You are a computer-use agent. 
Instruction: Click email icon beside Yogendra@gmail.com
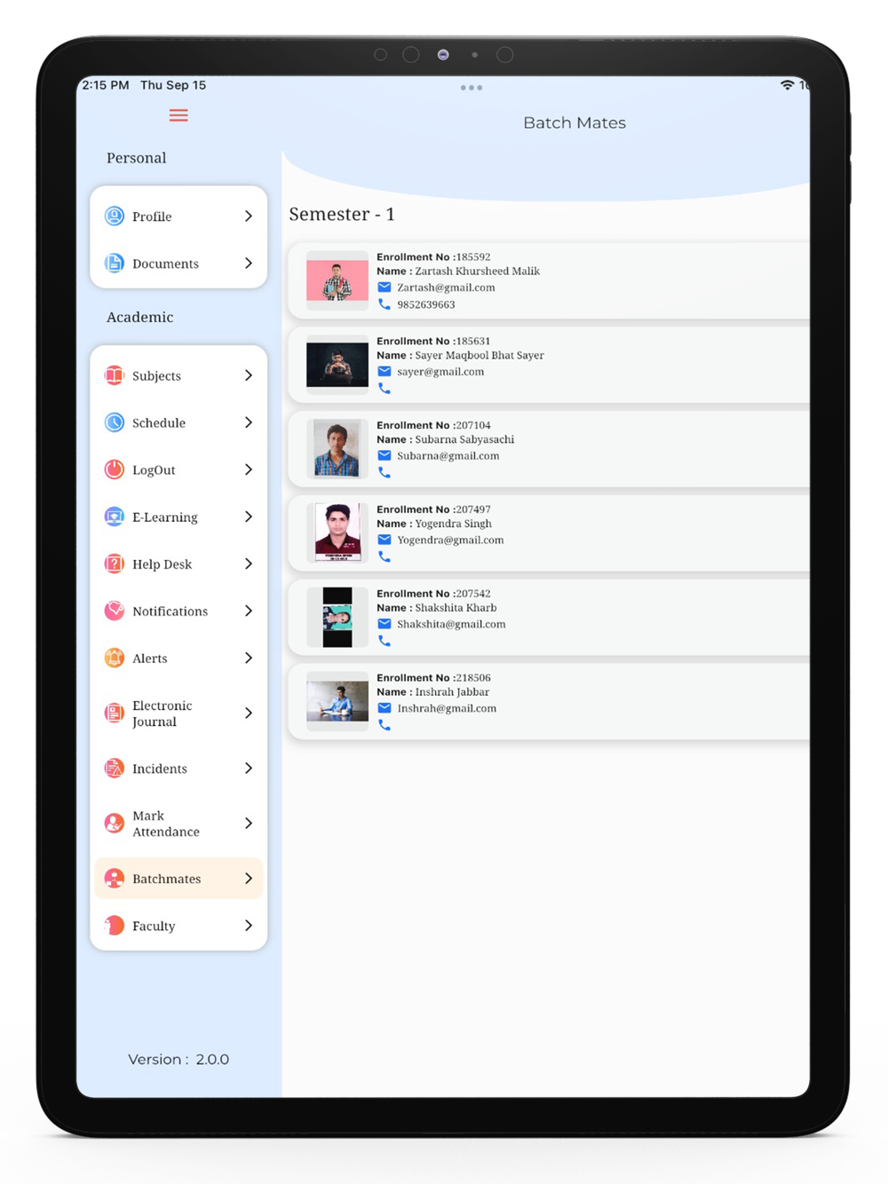385,540
